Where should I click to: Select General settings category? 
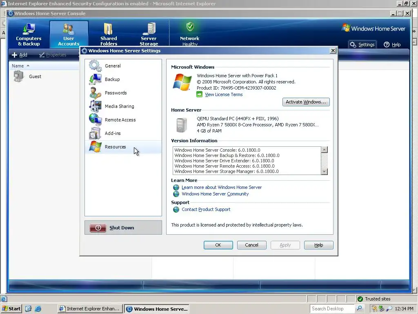tap(123, 66)
